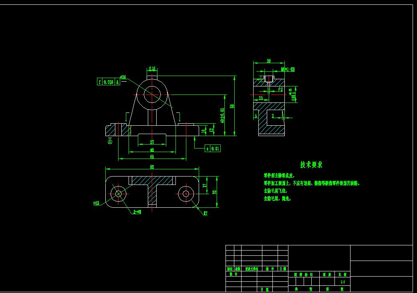Click the ø2 oil hole dimension
Screen dimensions: 417x293
(280, 89)
